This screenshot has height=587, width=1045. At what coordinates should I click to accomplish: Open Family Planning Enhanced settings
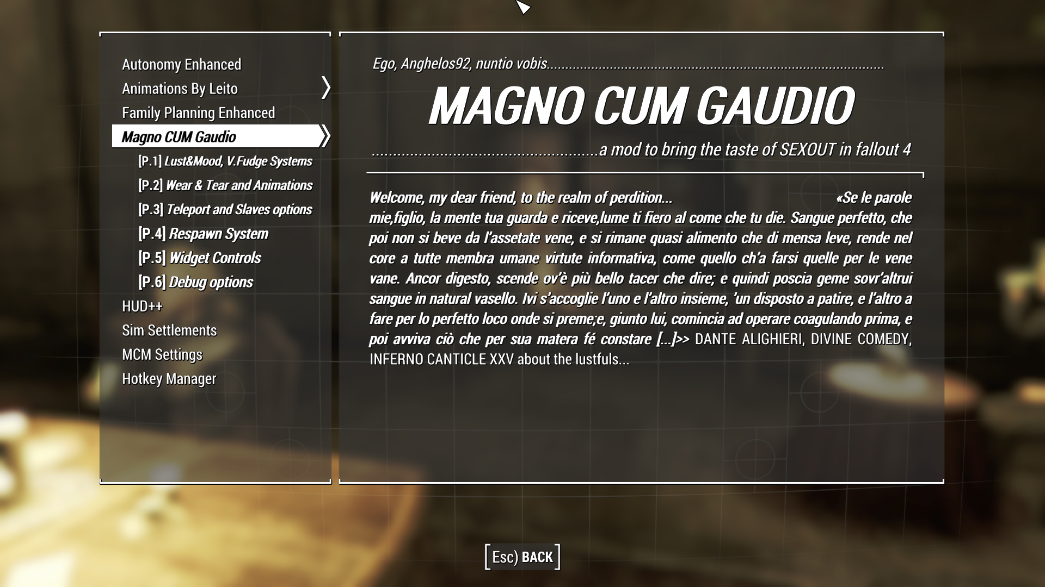[x=198, y=113]
